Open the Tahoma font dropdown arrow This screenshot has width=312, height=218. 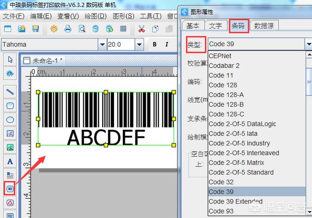102,44
